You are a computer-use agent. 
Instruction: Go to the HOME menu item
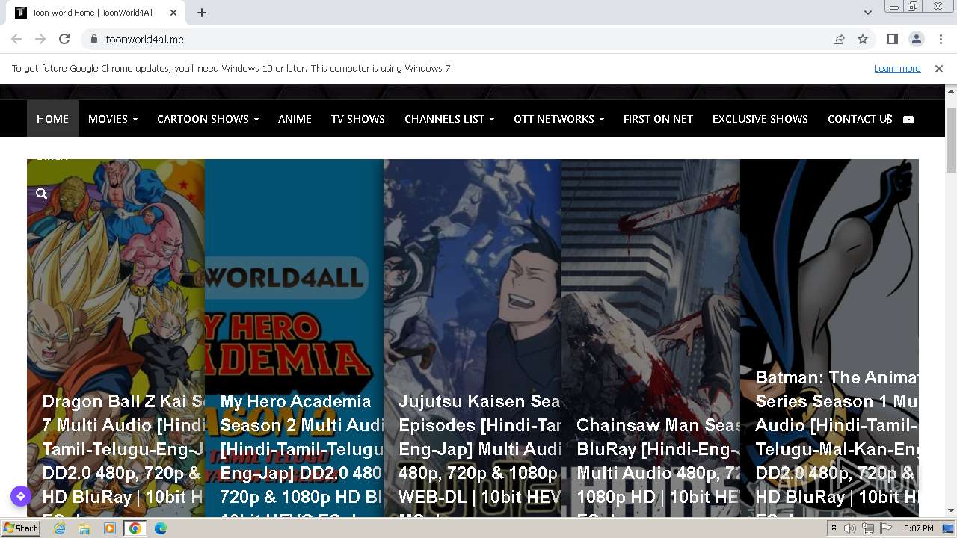click(x=52, y=119)
